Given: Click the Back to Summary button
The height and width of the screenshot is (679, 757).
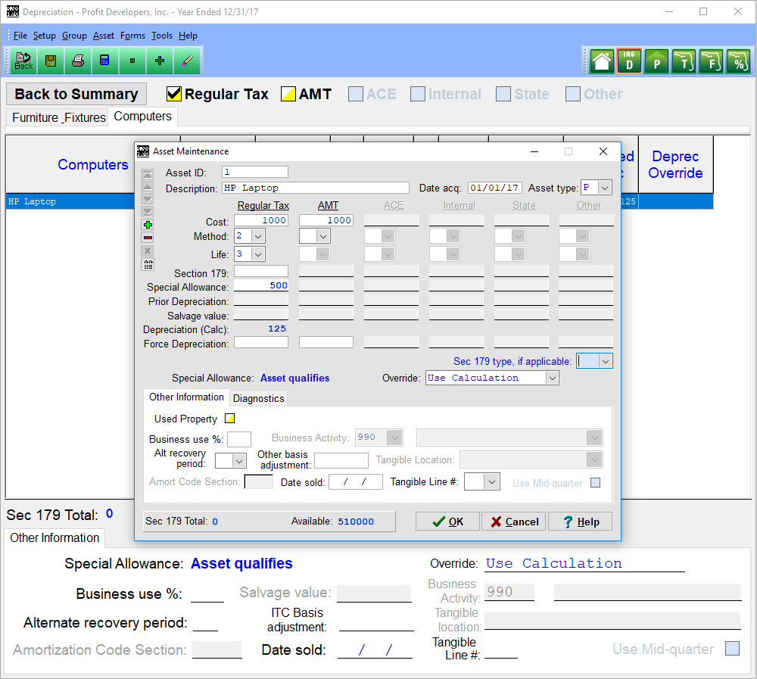Looking at the screenshot, I should pyautogui.click(x=76, y=94).
